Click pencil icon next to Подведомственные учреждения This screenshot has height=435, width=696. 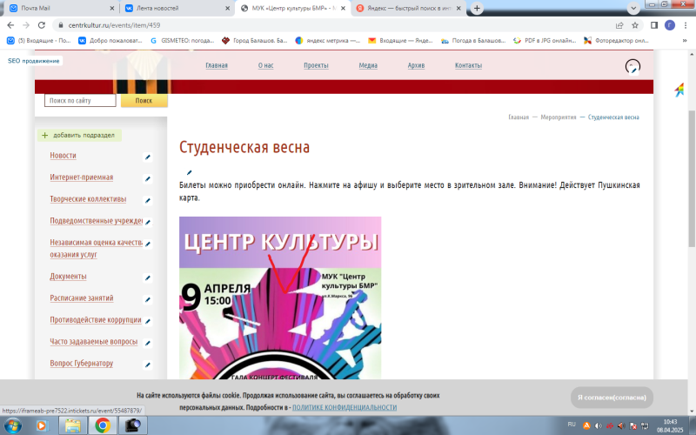148,222
